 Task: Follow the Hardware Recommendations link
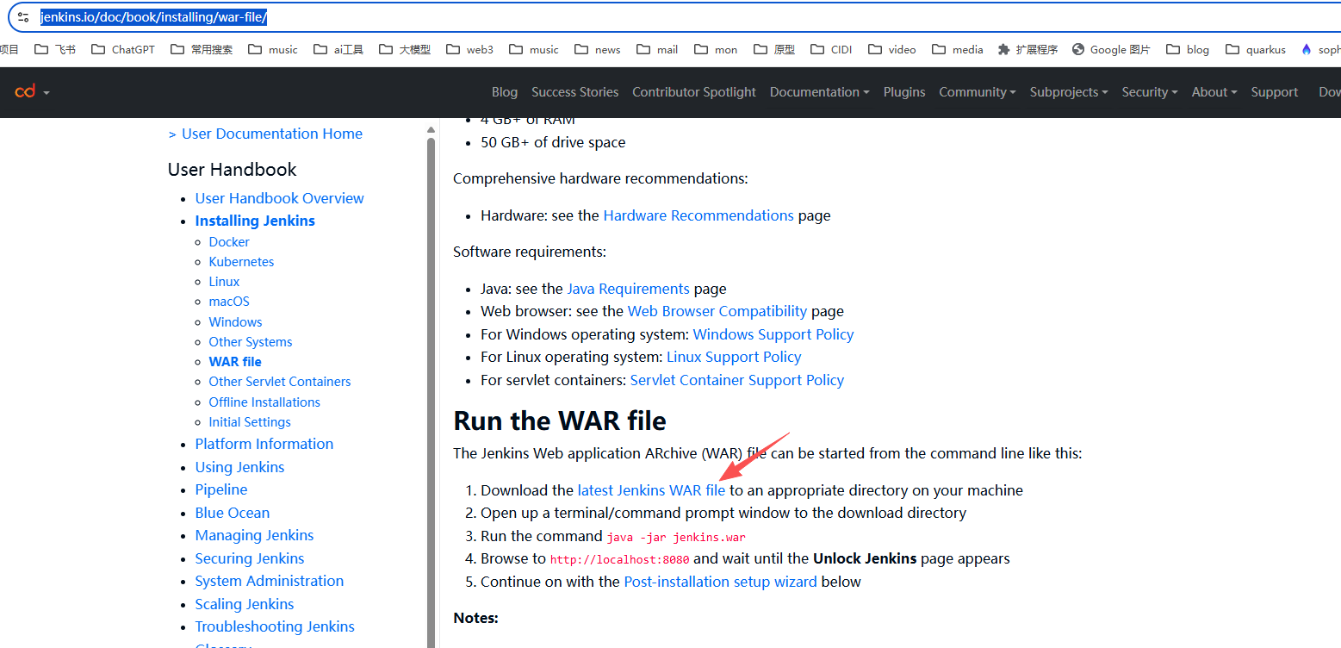coord(698,215)
